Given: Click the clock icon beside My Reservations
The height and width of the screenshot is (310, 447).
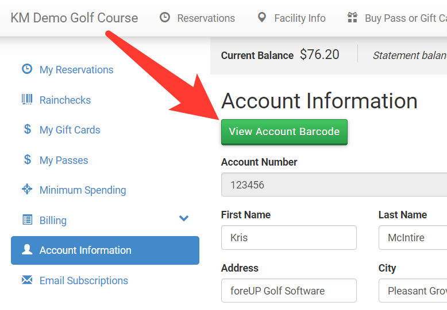Looking at the screenshot, I should click(x=27, y=69).
